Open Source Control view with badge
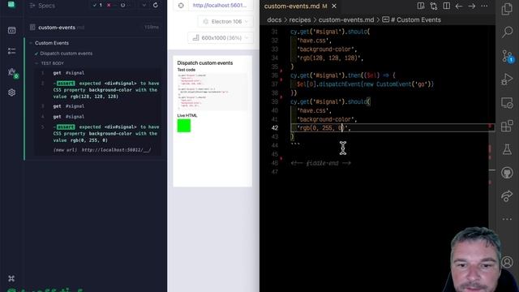Image resolution: width=519 pixels, height=292 pixels. 507,56
